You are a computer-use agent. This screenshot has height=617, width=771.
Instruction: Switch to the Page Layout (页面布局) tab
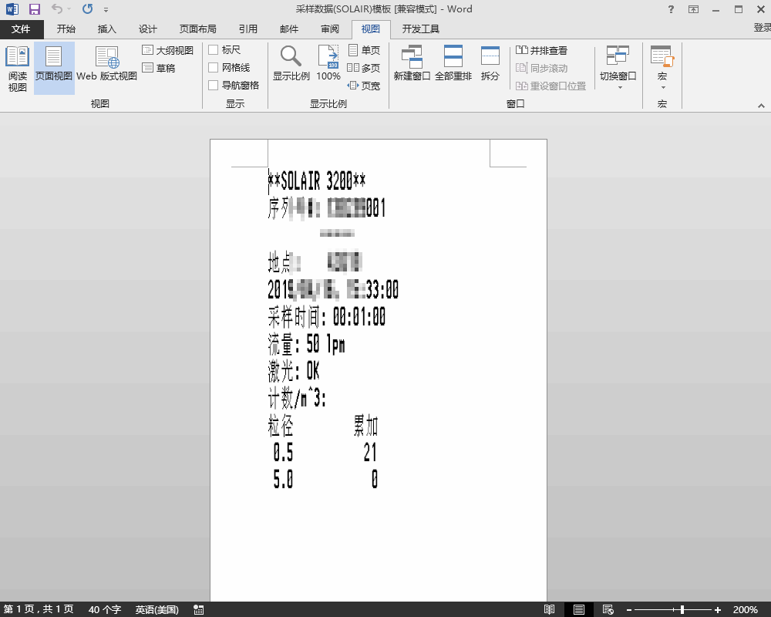(x=197, y=29)
